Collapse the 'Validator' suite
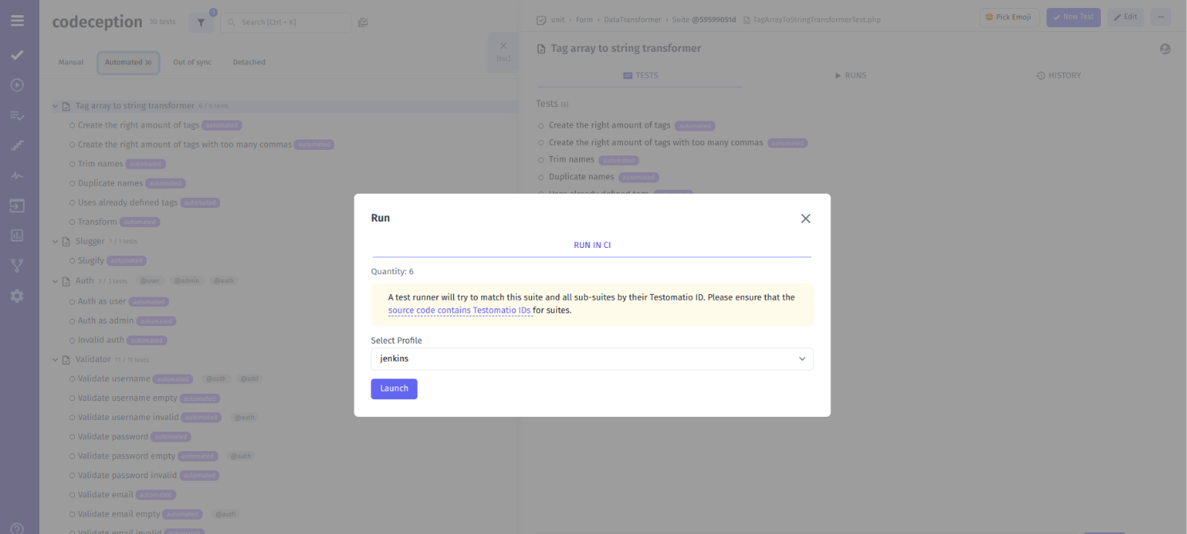The image size is (1187, 534). pyautogui.click(x=55, y=359)
